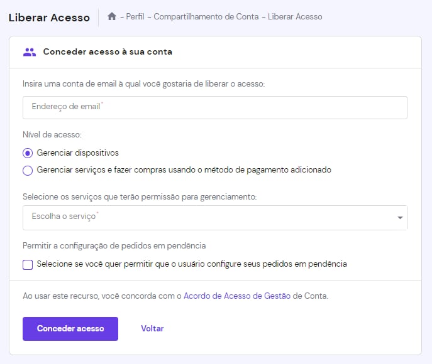This screenshot has width=432, height=364.
Task: Enable the pending orders configuration checkbox
Action: pos(28,264)
